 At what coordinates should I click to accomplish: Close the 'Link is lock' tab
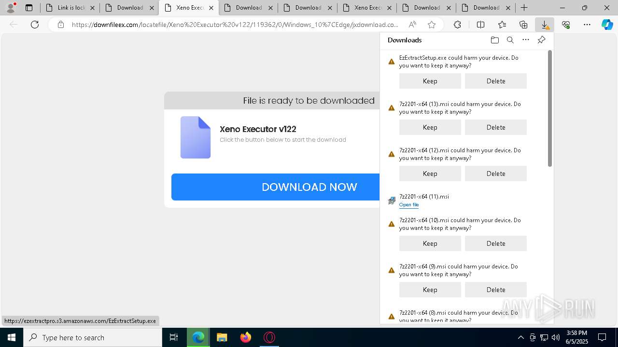[x=92, y=8]
